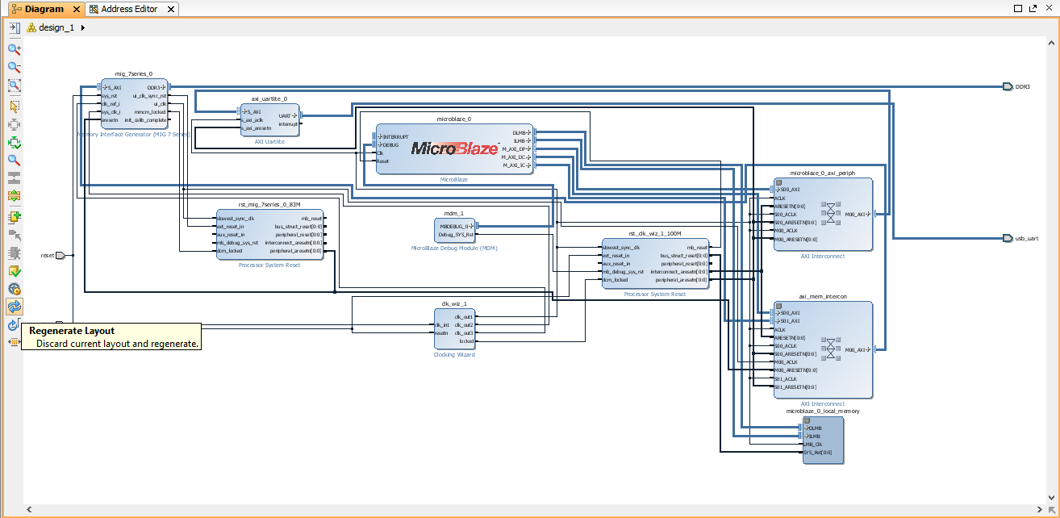The height and width of the screenshot is (518, 1060).
Task: Click the green Auto Fit Selection icon
Action: coord(14,142)
